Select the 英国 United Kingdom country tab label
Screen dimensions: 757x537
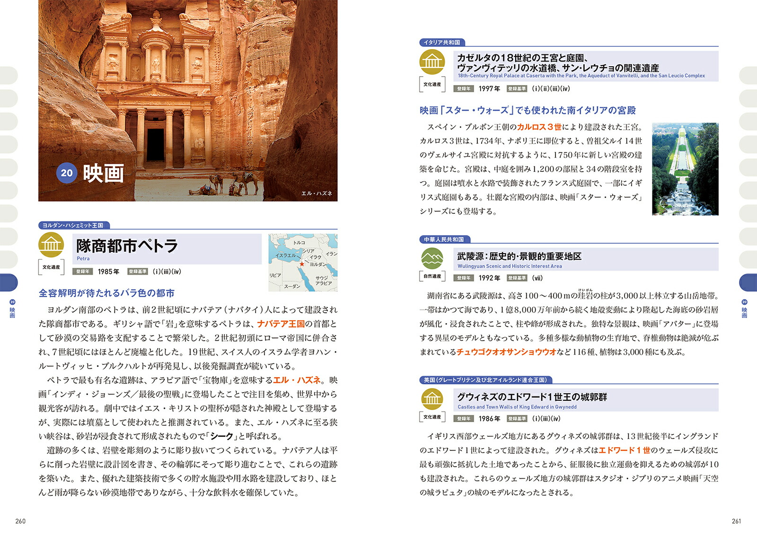click(485, 380)
